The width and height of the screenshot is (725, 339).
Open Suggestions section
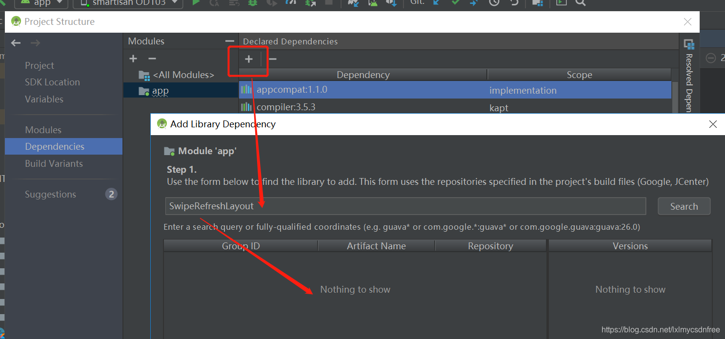(x=50, y=194)
